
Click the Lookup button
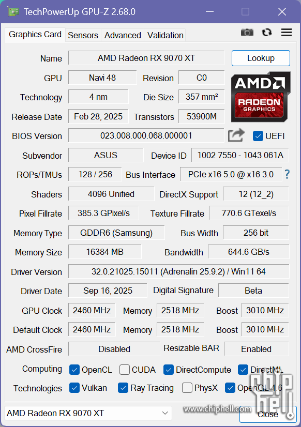click(x=261, y=58)
